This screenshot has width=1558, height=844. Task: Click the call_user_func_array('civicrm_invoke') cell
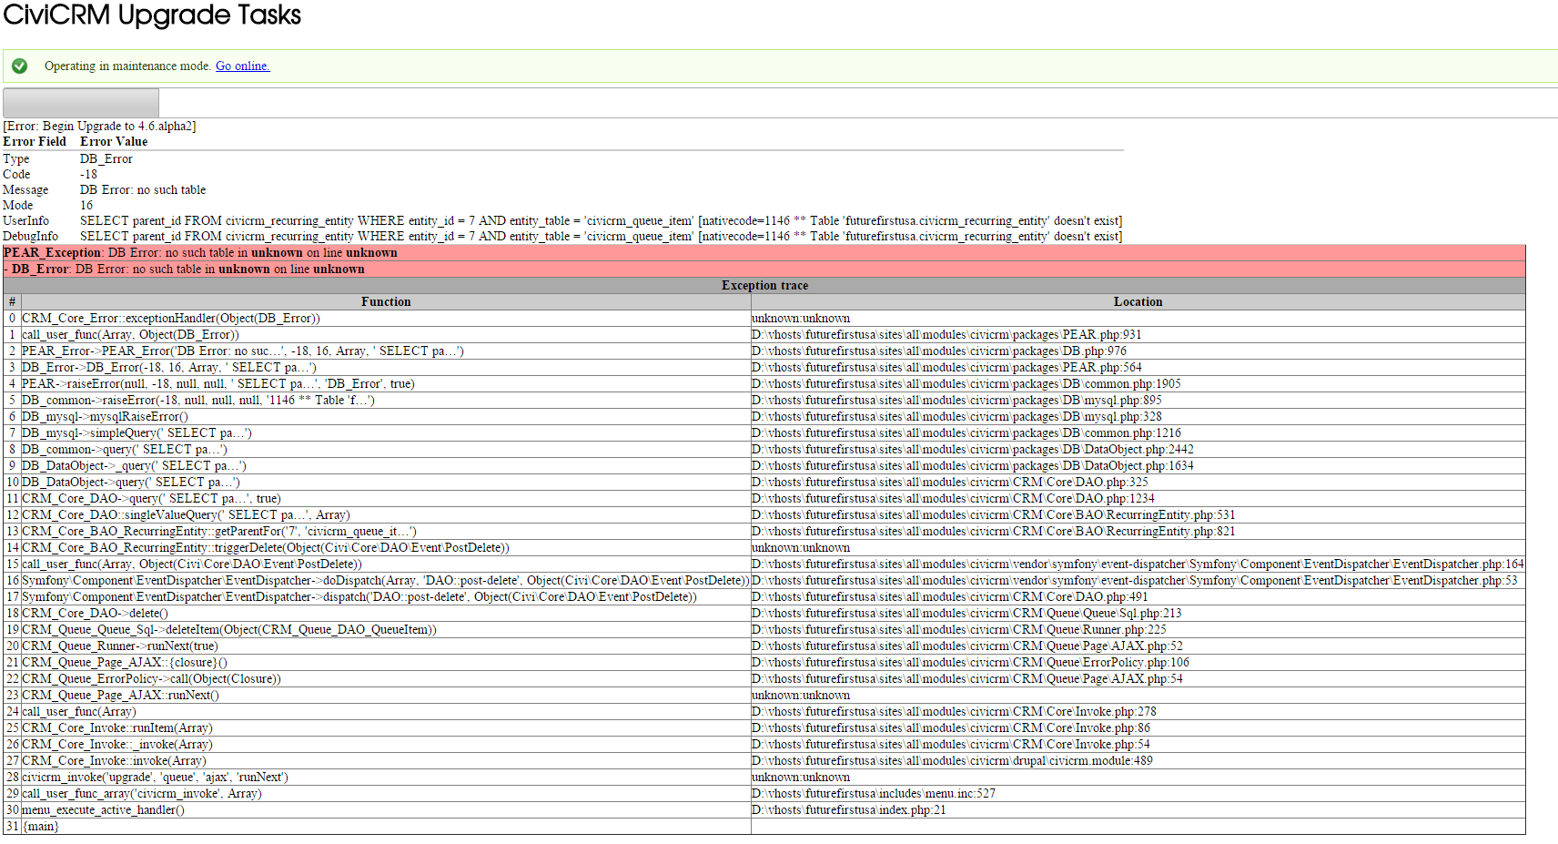click(x=386, y=794)
